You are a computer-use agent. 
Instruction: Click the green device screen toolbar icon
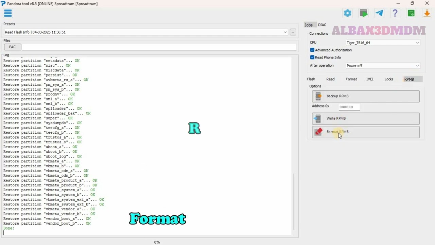point(364,13)
